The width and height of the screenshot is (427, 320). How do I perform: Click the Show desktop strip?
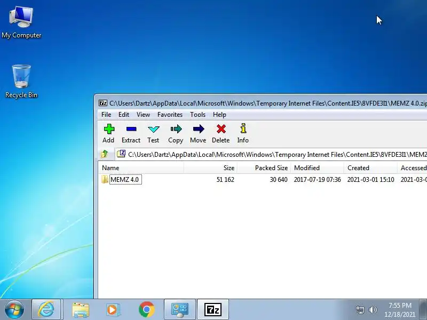click(423, 309)
